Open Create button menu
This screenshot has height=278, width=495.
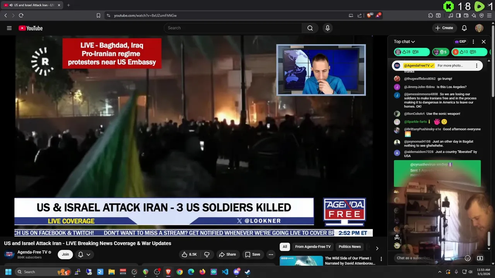(x=444, y=28)
